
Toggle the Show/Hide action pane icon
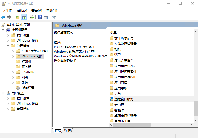[x=46, y=17]
